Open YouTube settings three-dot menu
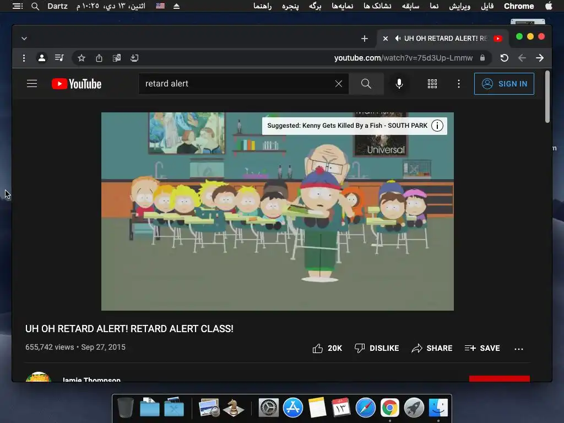Screen dimensions: 564x423 [x=459, y=84]
